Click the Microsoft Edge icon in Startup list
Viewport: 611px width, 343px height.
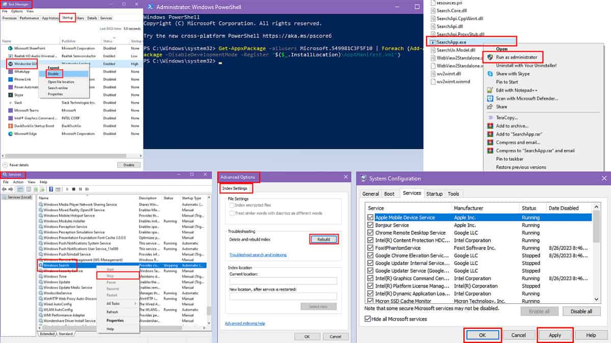(10, 134)
